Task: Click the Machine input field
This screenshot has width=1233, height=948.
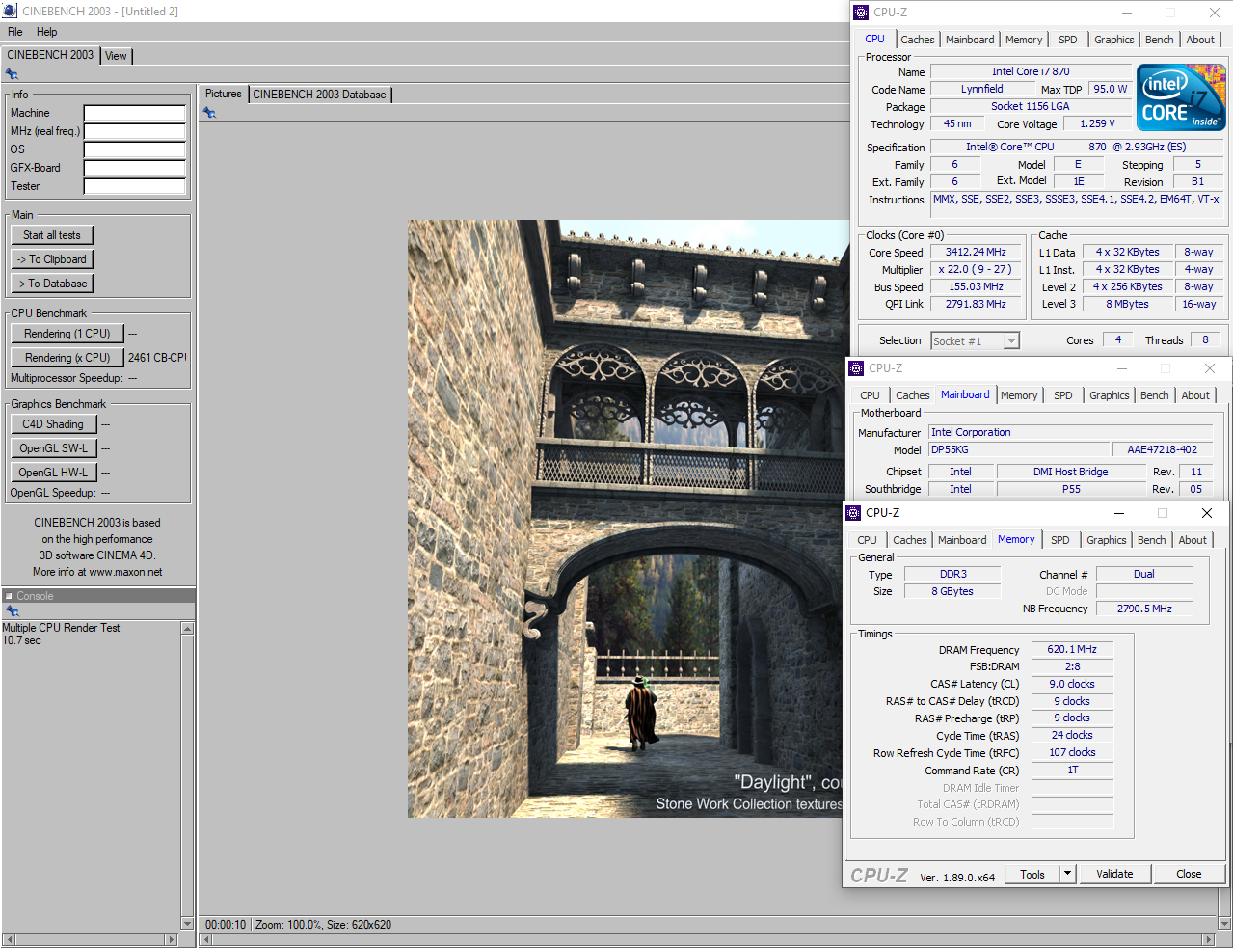Action: [134, 113]
